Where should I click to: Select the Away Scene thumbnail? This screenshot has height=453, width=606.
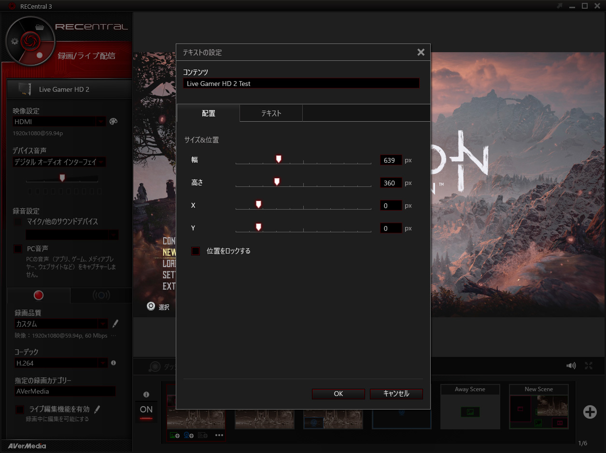(x=470, y=407)
